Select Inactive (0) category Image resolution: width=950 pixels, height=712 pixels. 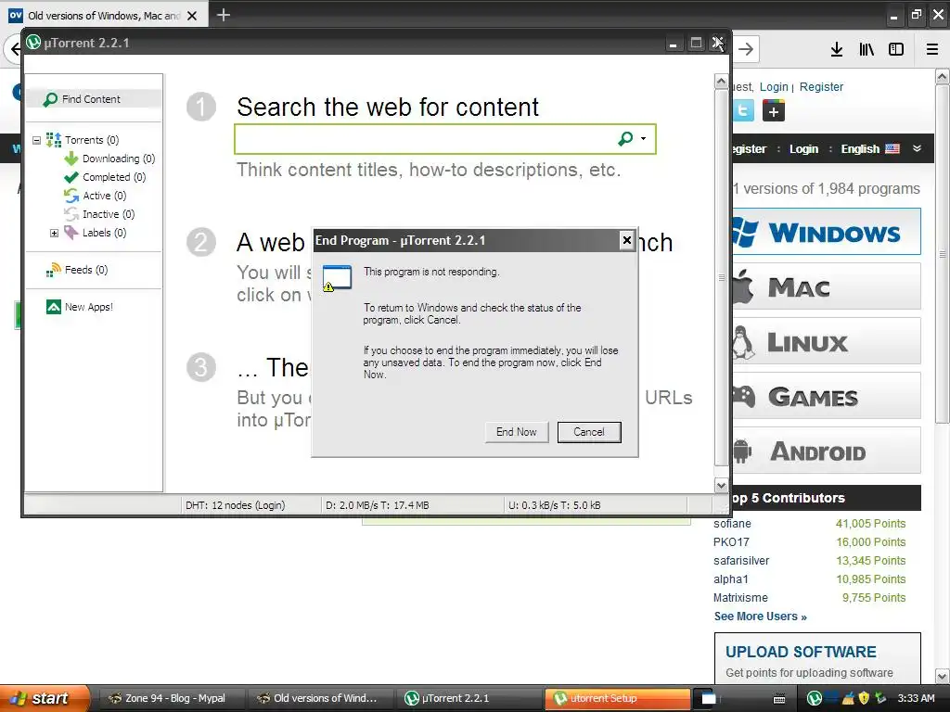tap(99, 214)
